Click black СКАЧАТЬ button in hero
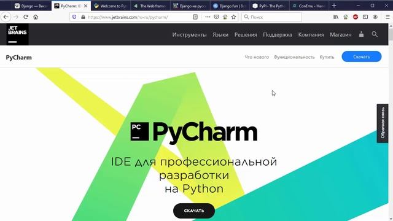The height and width of the screenshot is (221, 393). (194, 211)
